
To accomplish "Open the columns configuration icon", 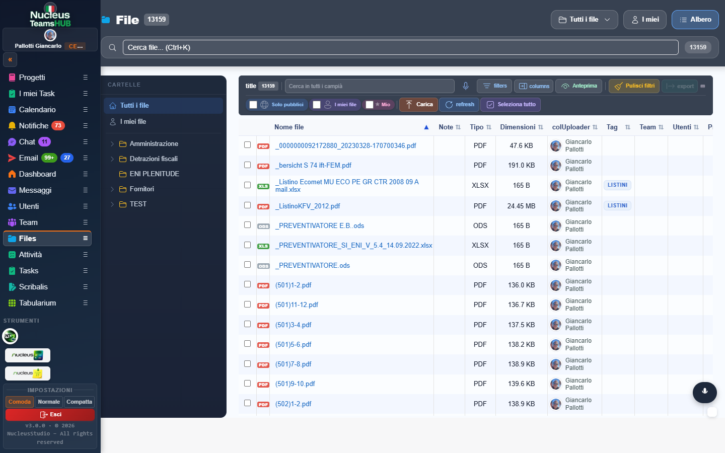I will click(x=533, y=86).
